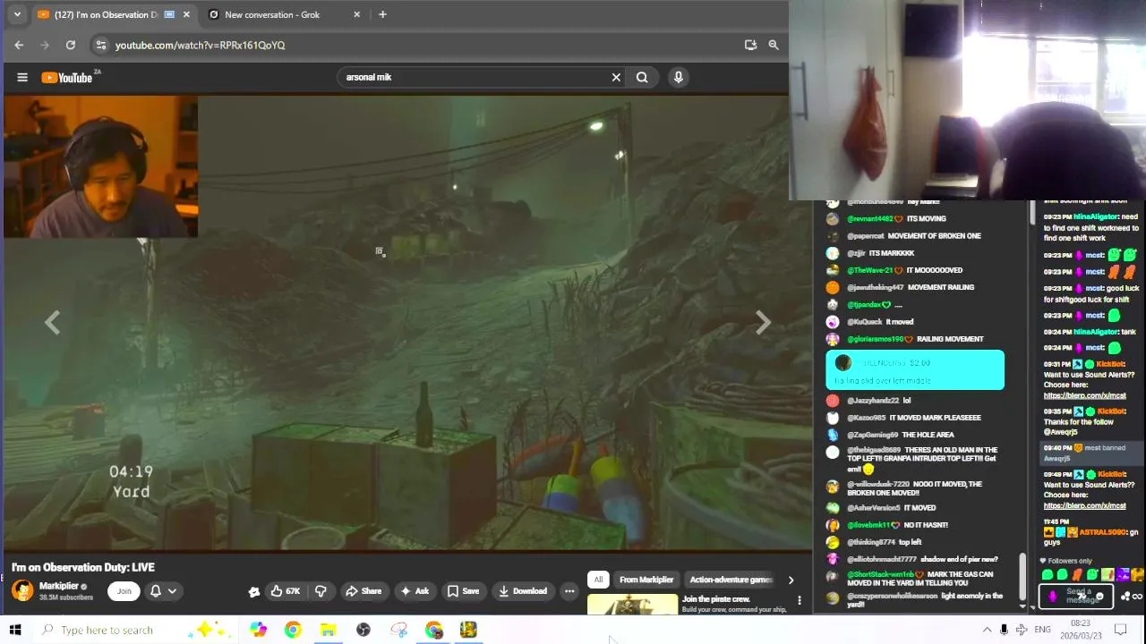Share the video
Viewport: 1146px width, 644px height.
click(x=363, y=591)
